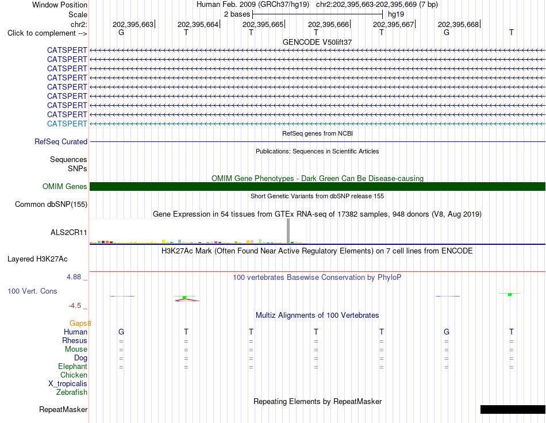Viewport: 546px width, 423px height.
Task: Click the Elephant species row label
Action: [72, 366]
